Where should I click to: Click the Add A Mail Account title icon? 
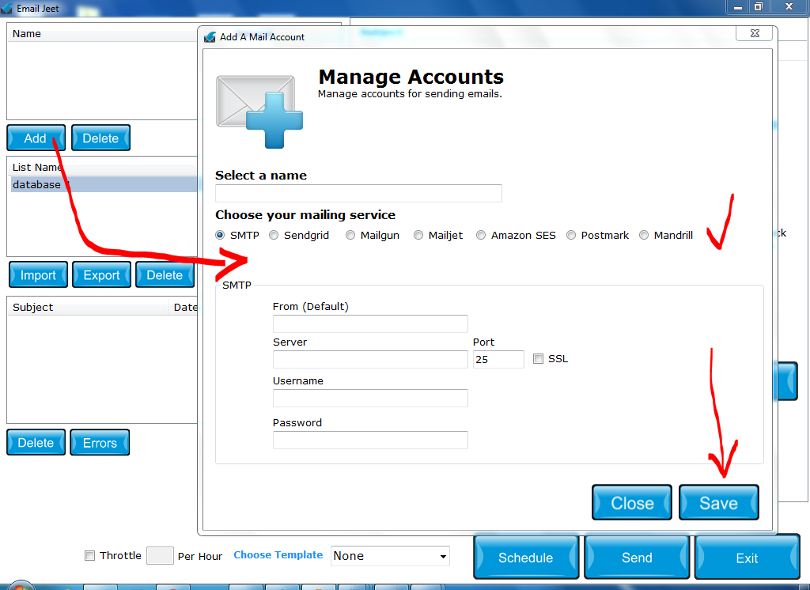(210, 37)
